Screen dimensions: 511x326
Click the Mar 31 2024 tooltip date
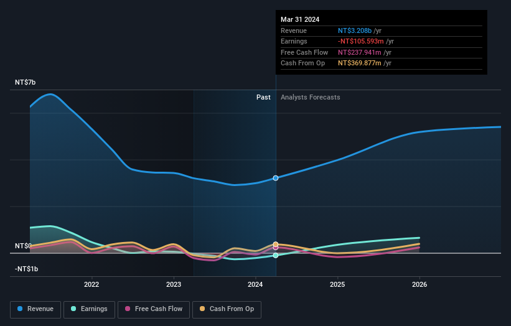[300, 19]
